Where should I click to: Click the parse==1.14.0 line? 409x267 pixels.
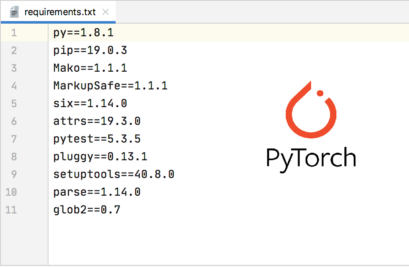click(97, 192)
